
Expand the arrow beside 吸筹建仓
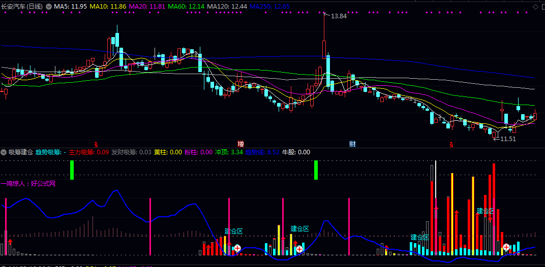click(x=4, y=152)
